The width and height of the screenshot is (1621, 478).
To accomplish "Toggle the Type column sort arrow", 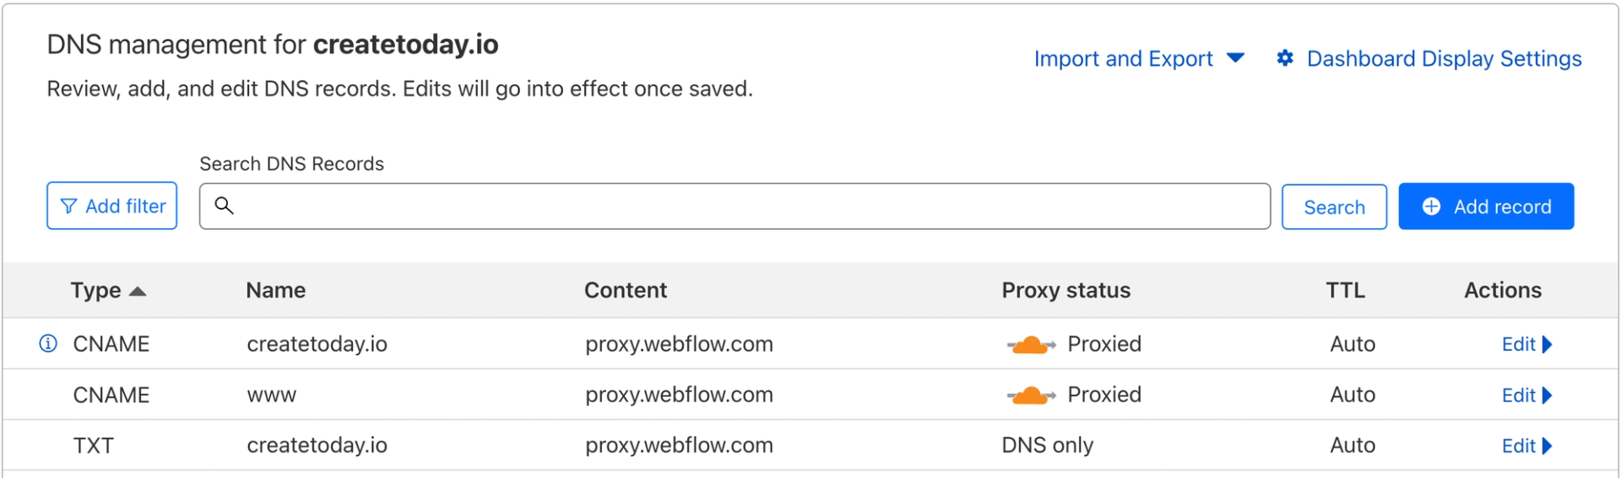I will pos(138,292).
